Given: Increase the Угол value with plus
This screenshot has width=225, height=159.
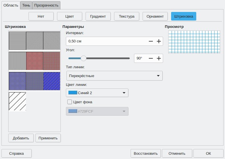Looking at the screenshot, I should (x=159, y=58).
